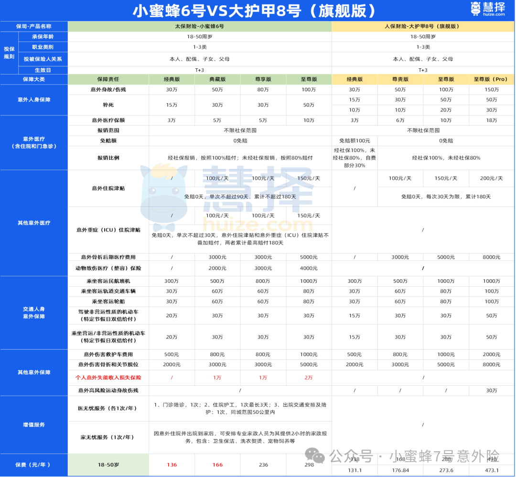The image size is (516, 477).
Task: Click the 176.84 premium value
Action: [x=400, y=470]
